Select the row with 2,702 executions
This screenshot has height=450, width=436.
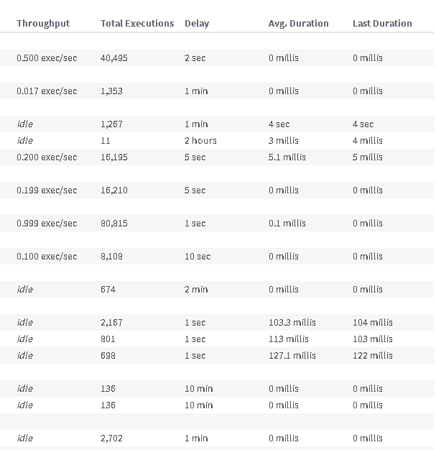[217, 438]
